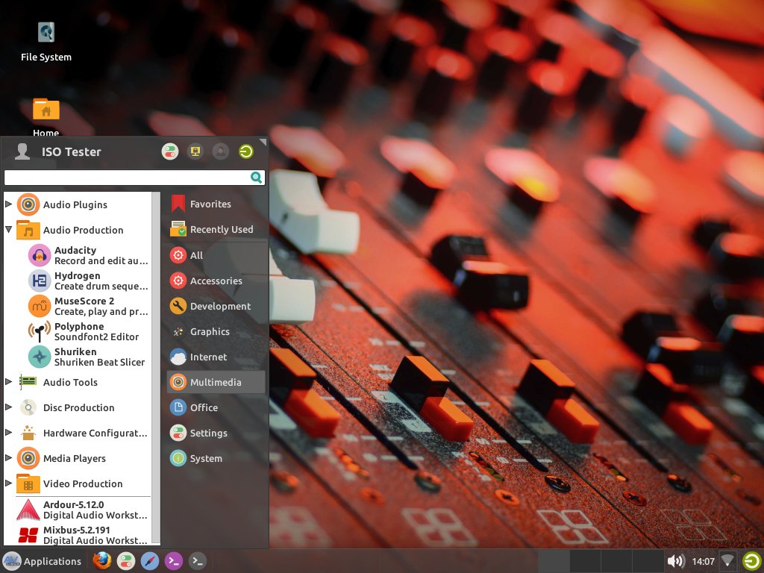Click the menu search input field
This screenshot has width=764, height=573.
pos(134,178)
